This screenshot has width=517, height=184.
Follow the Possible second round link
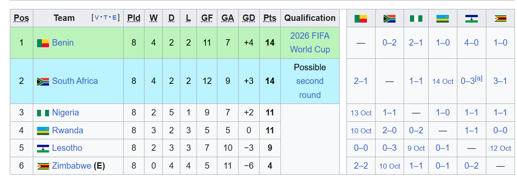(x=310, y=81)
